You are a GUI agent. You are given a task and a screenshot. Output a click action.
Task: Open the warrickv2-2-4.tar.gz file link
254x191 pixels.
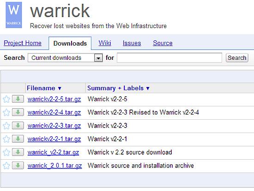54,112
